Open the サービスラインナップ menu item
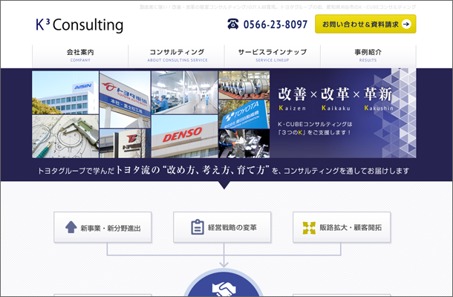This screenshot has width=453, height=297. coord(272,56)
